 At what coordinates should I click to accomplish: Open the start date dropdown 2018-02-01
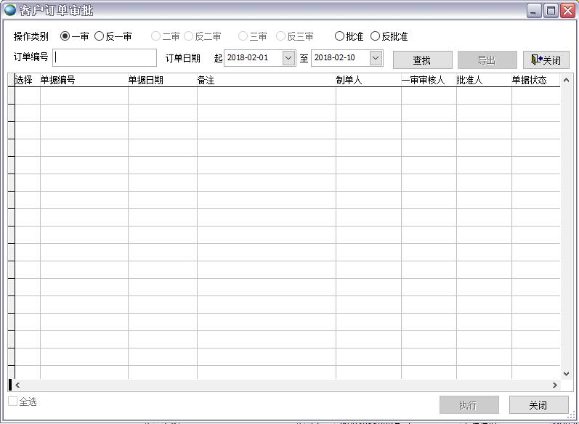288,58
